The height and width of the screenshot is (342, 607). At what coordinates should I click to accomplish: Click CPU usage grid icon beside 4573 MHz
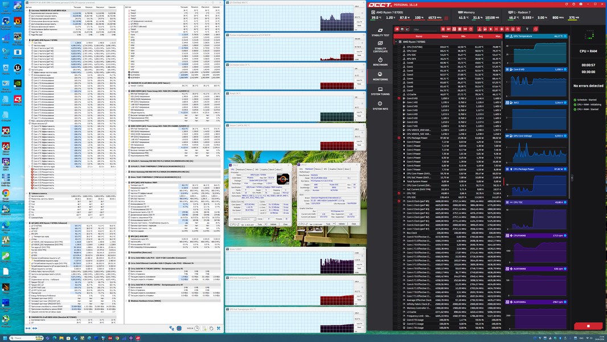[446, 18]
